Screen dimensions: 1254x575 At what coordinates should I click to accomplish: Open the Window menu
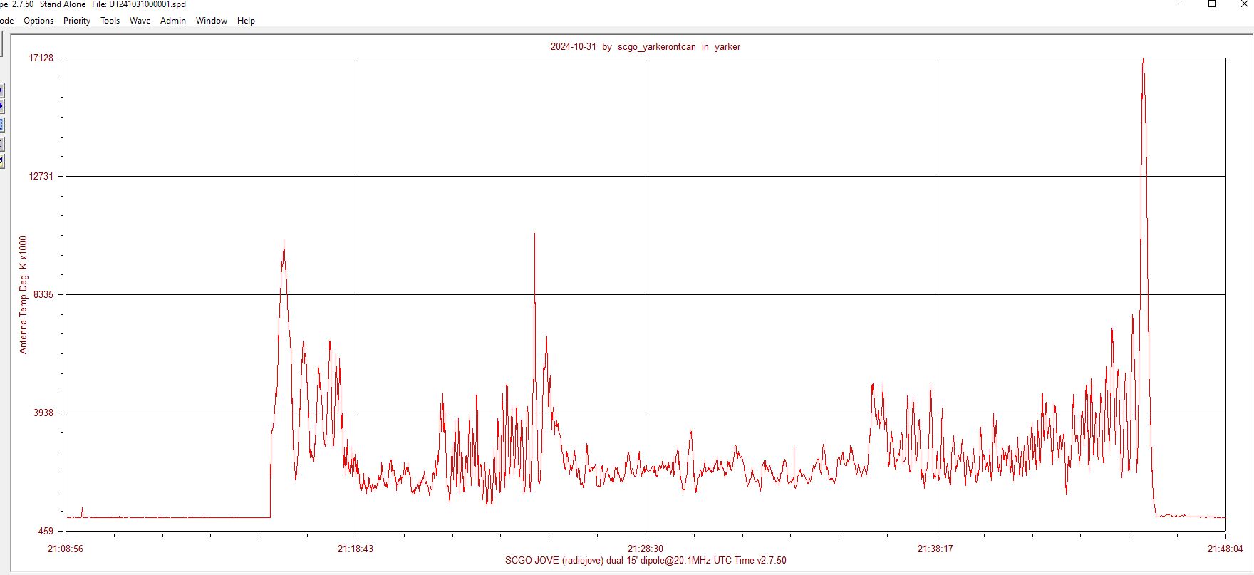pos(212,21)
